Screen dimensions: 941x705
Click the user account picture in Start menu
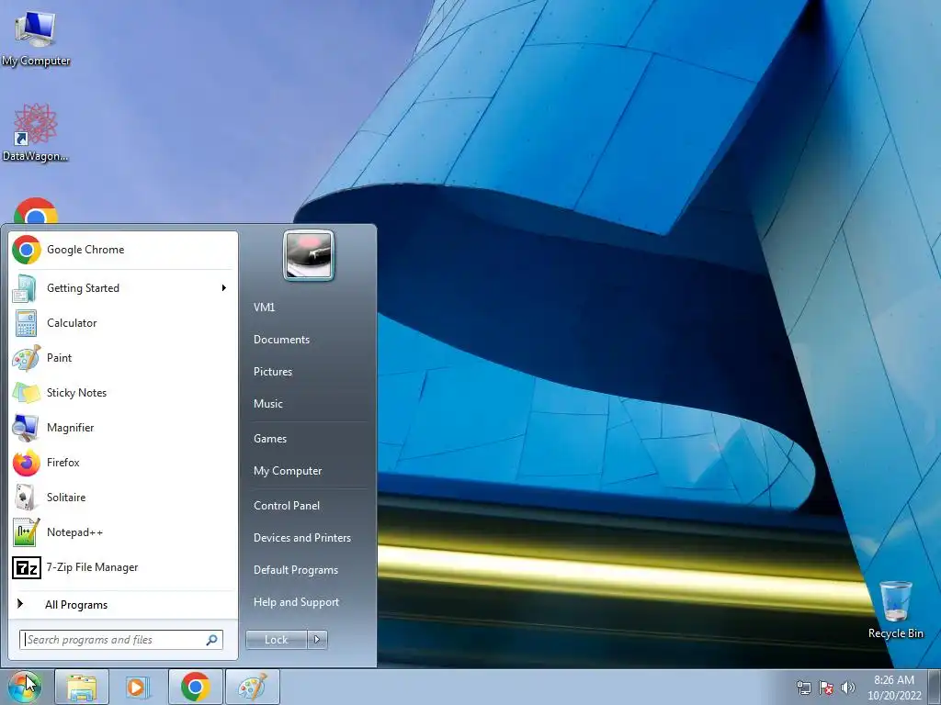coord(309,255)
